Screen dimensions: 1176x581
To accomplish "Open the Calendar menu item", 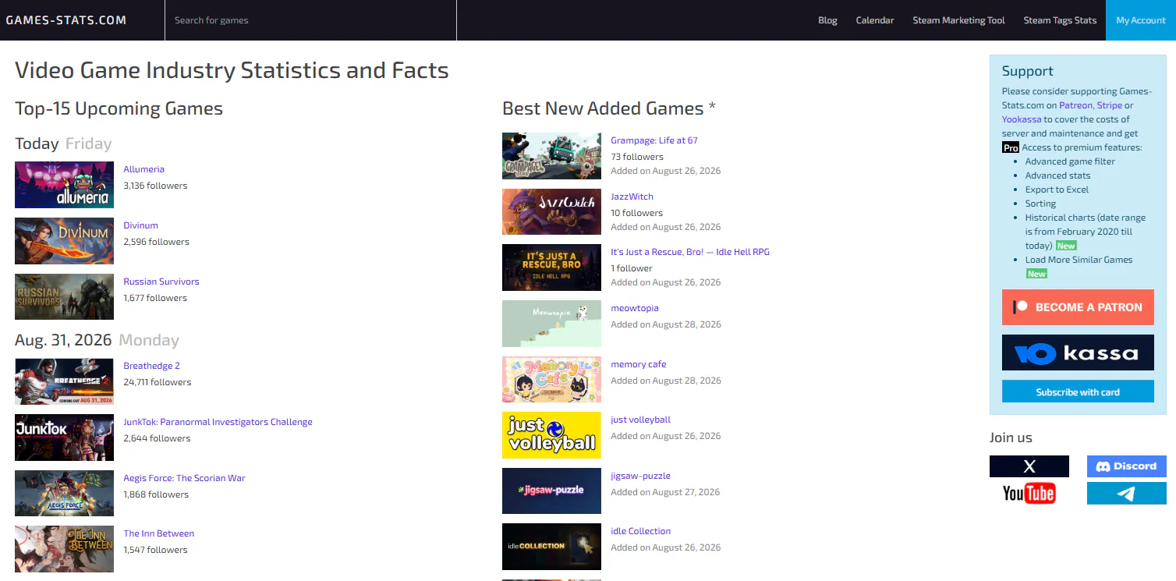I will coord(875,20).
